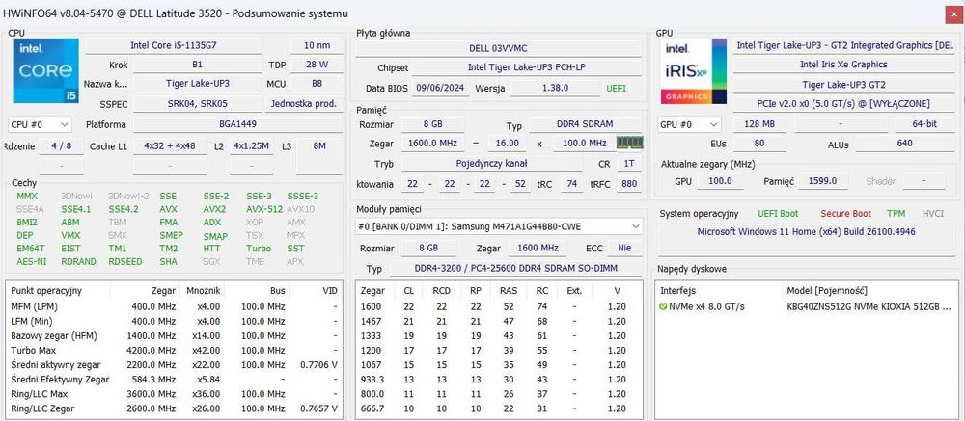Click the Model [Pojemność] column header

868,291
